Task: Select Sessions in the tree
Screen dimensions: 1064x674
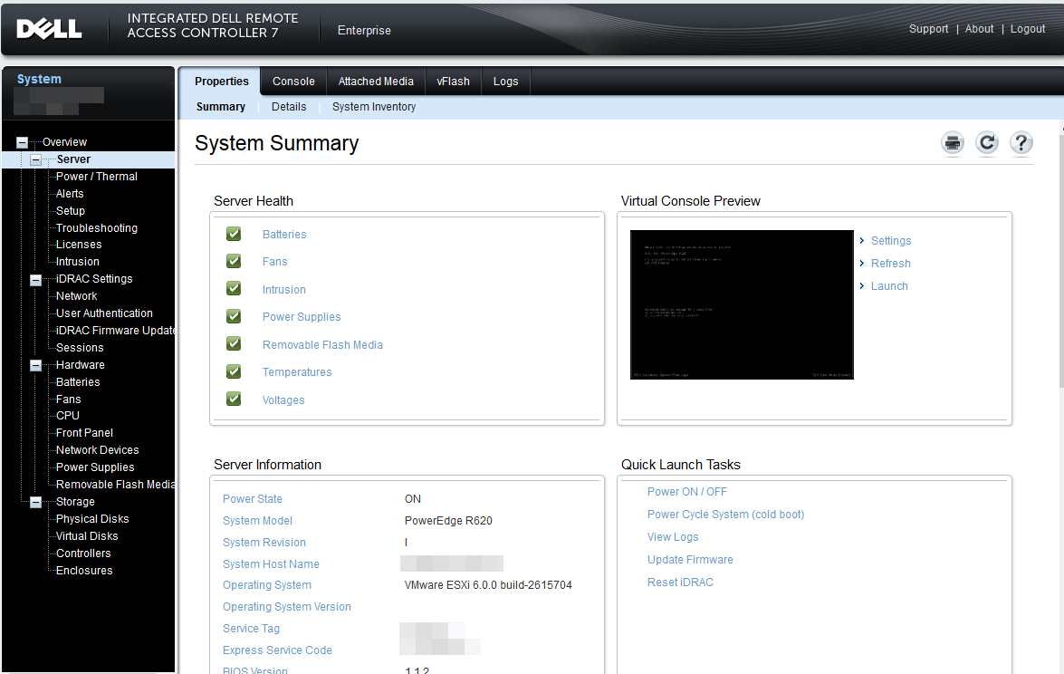Action: 80,348
